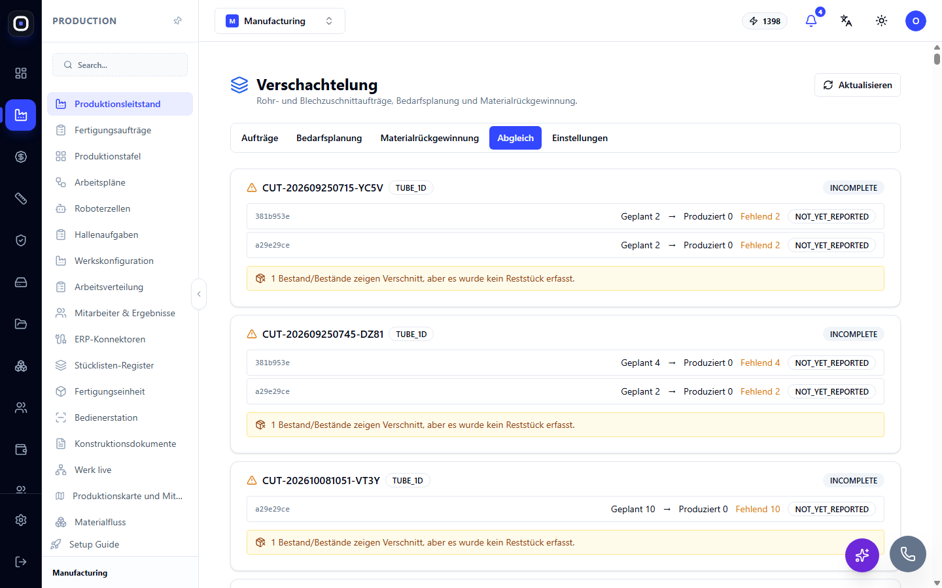Open the language translation menu
942x588 pixels.
pos(846,21)
